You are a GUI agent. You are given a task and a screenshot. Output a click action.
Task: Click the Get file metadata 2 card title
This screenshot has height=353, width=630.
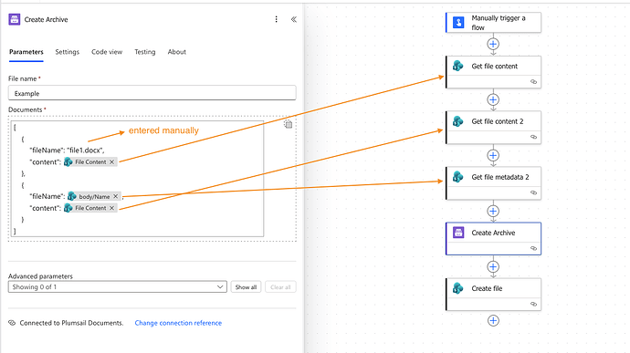coord(500,177)
